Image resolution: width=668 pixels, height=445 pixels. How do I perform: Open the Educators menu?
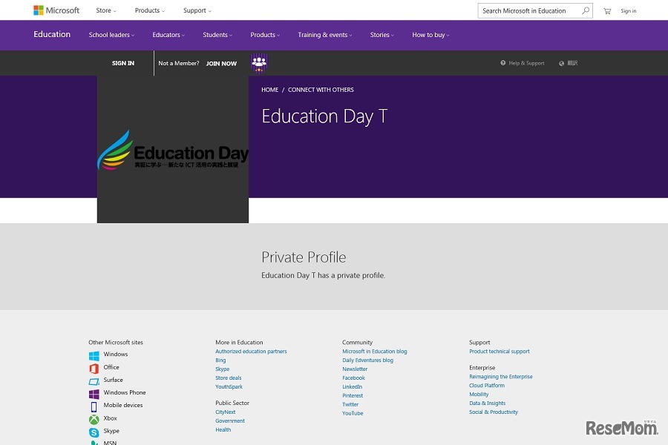click(168, 35)
